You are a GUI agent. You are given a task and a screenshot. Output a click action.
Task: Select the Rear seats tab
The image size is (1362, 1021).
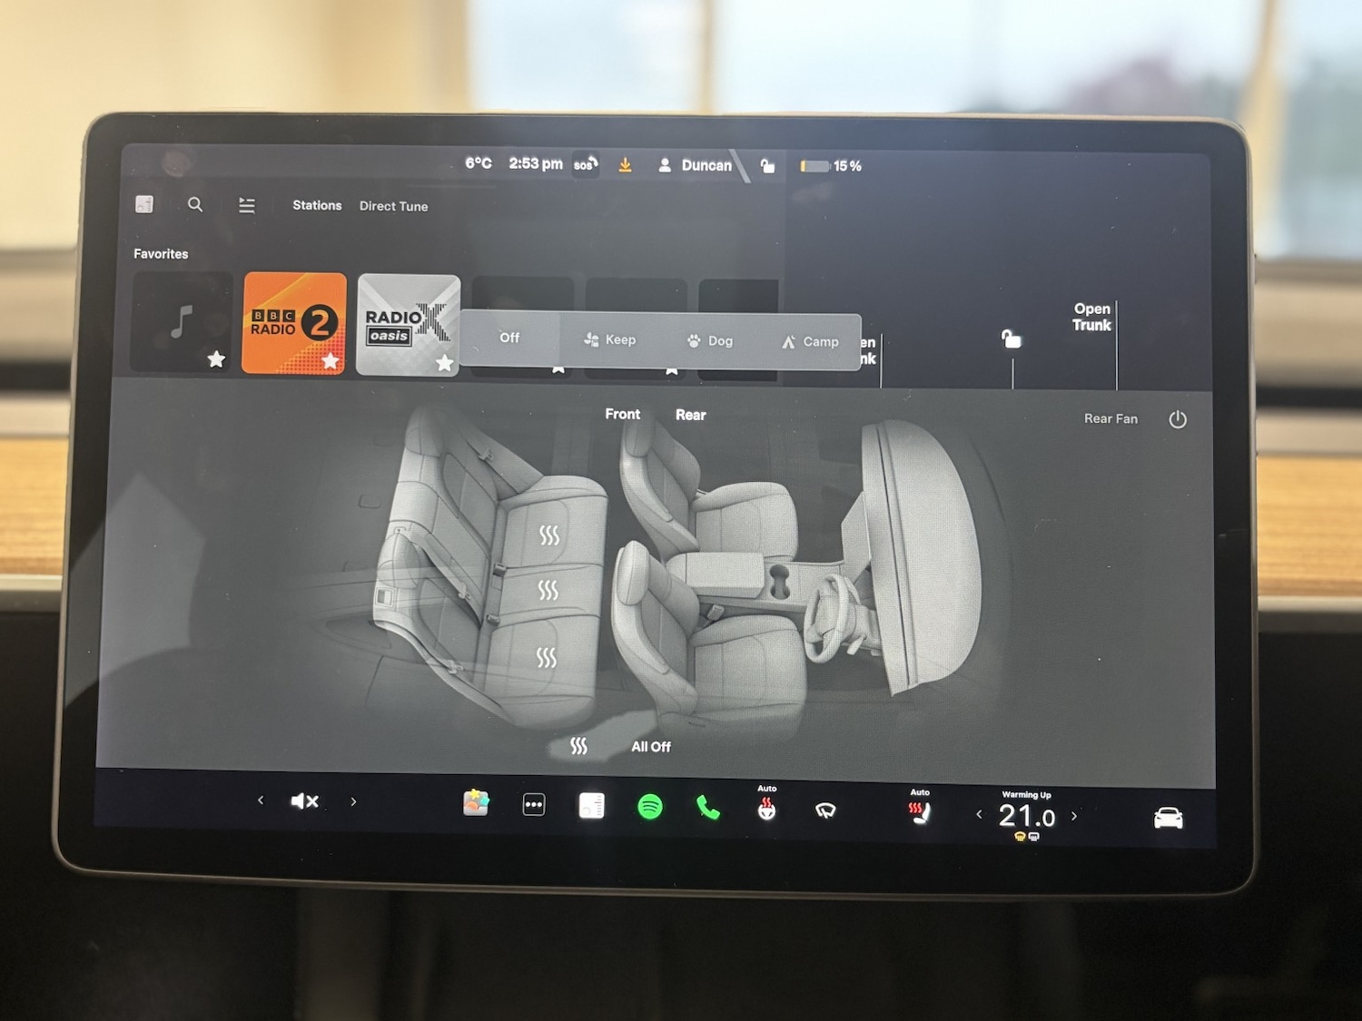pyautogui.click(x=690, y=415)
